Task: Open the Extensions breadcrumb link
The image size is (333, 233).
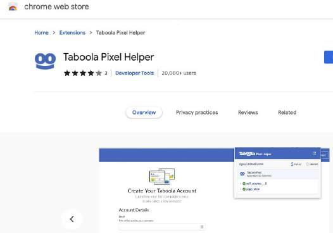Action: pyautogui.click(x=72, y=33)
